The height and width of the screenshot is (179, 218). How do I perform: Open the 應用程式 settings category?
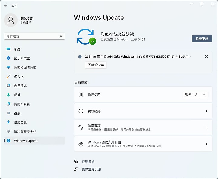35,86
